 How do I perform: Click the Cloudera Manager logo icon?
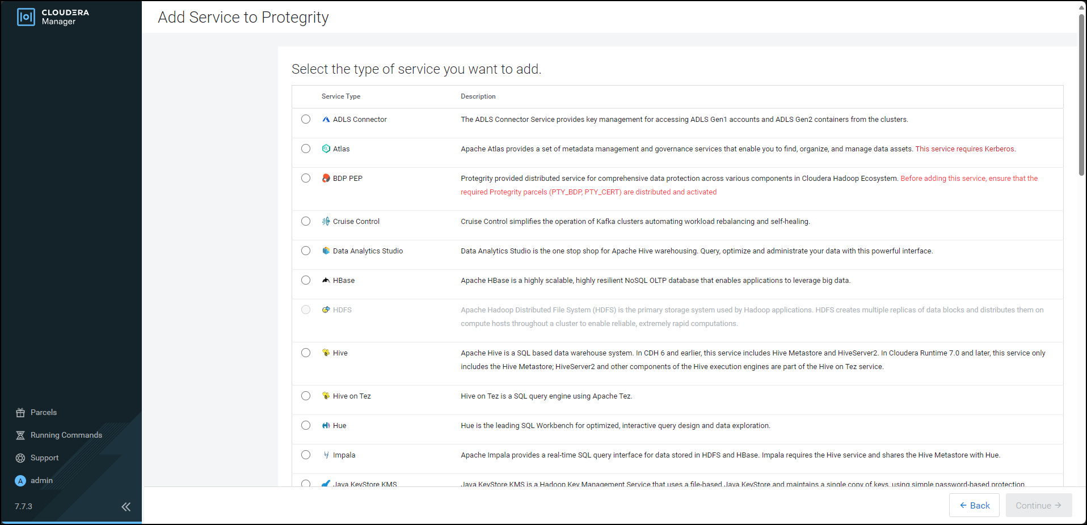tap(26, 17)
